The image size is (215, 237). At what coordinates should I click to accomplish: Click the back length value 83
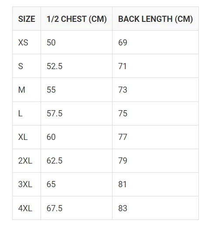point(123,208)
